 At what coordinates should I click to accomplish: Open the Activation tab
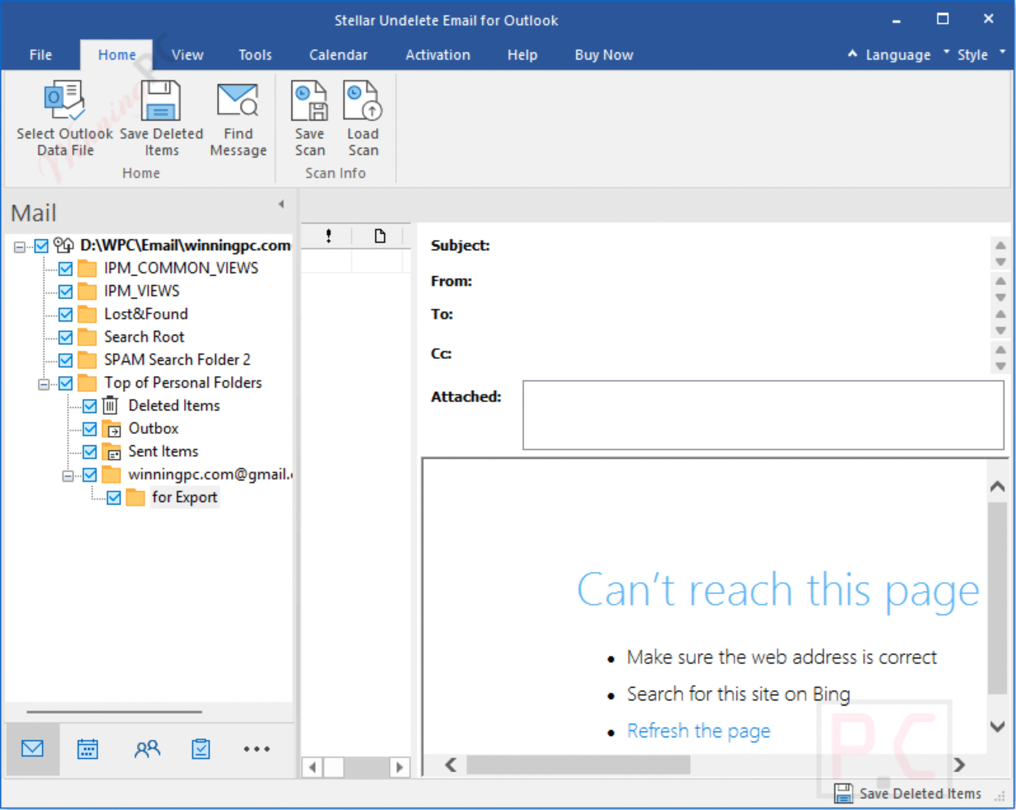click(438, 55)
